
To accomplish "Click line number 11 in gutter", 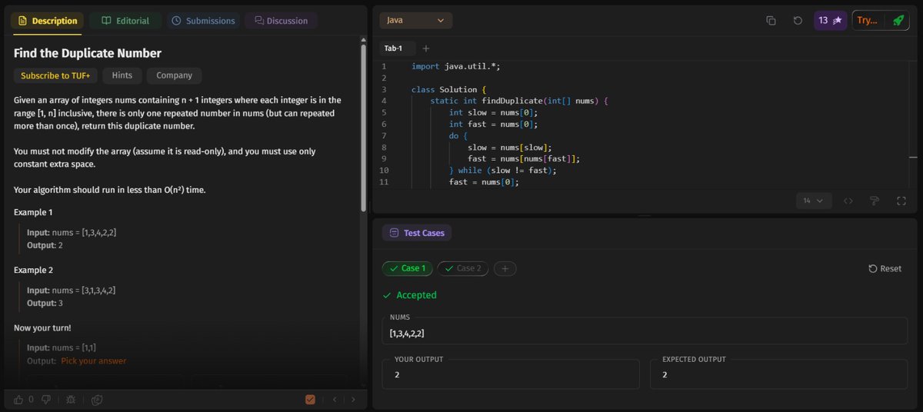I will tap(384, 182).
